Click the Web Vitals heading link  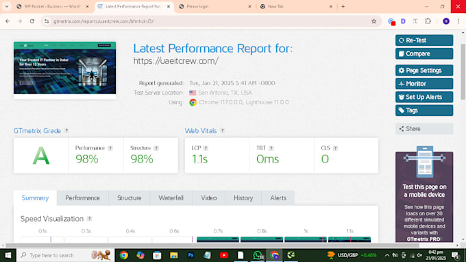[x=201, y=131]
